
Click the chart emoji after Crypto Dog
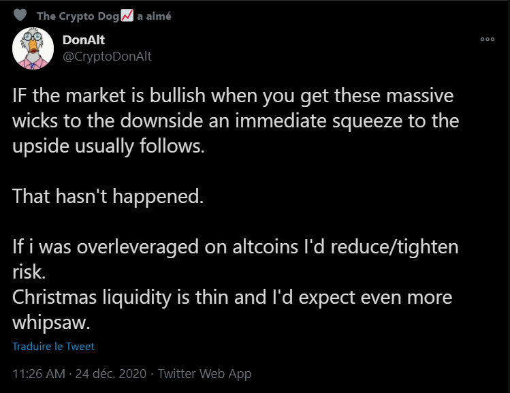tap(127, 16)
